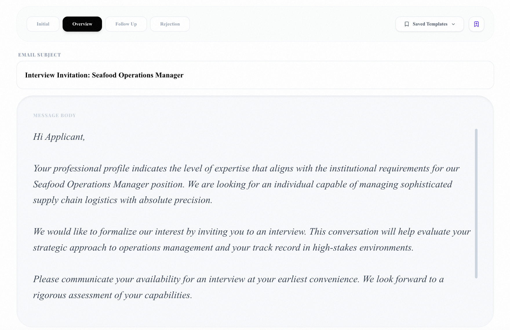Place cursor in the interview invitation subject line
Image resolution: width=510 pixels, height=330 pixels.
[104, 75]
